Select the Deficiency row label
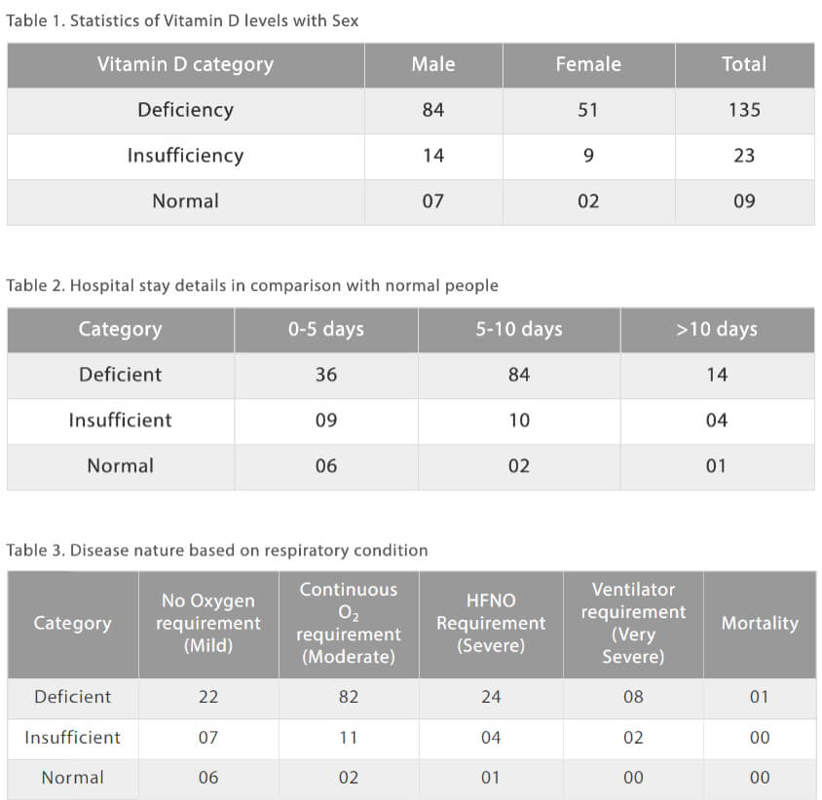Viewport: 822px width, 800px height. [185, 110]
